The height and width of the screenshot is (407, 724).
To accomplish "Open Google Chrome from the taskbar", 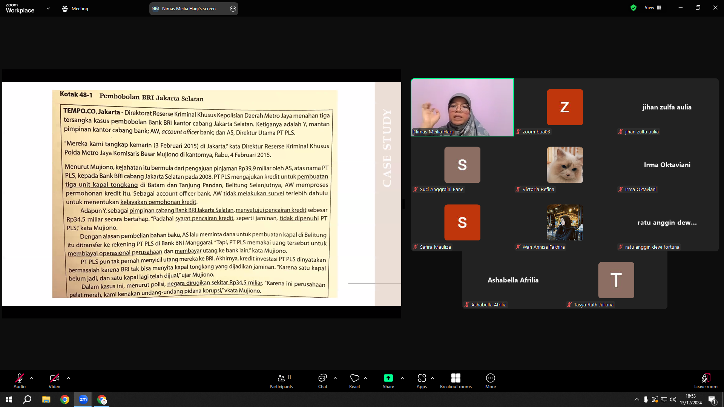I will (x=65, y=399).
